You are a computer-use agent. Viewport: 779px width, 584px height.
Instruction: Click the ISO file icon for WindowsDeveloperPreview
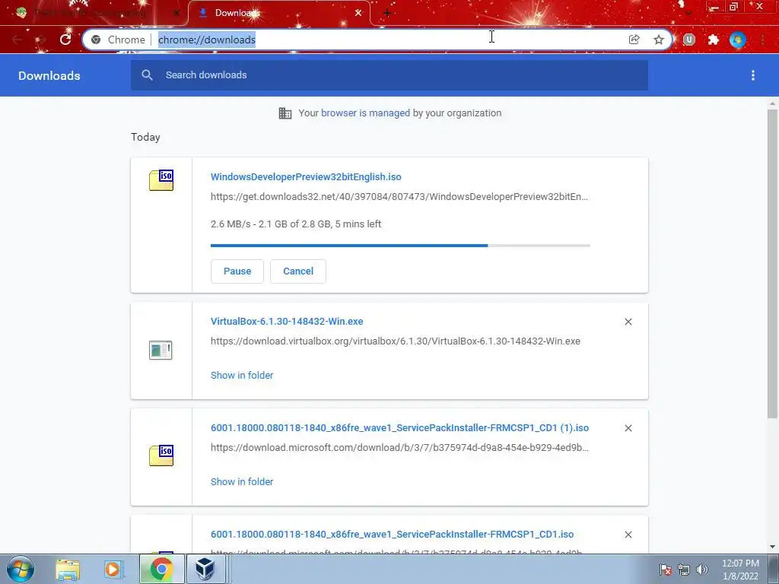161,180
